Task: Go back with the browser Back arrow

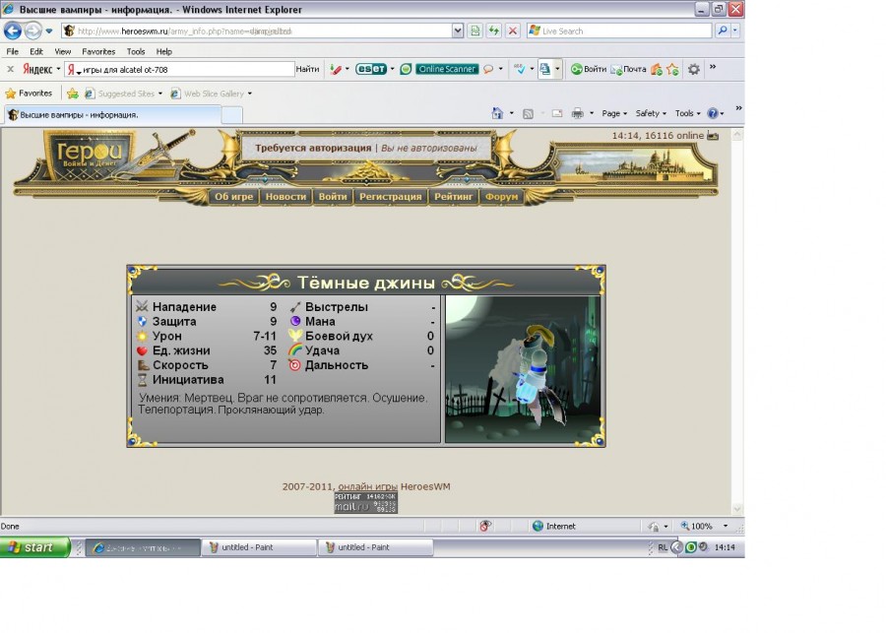Action: click(13, 31)
